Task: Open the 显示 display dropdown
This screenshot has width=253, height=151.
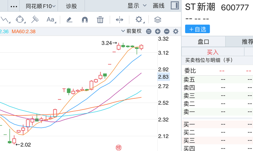Action: (x=137, y=6)
